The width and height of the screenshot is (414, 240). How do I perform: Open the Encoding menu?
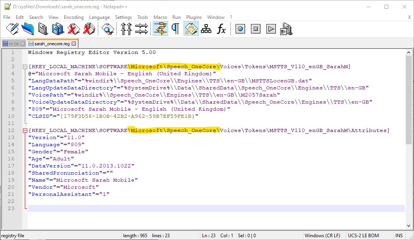tap(74, 17)
